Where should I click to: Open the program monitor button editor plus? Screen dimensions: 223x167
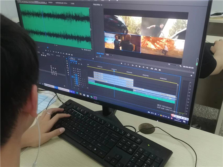coord(191,76)
